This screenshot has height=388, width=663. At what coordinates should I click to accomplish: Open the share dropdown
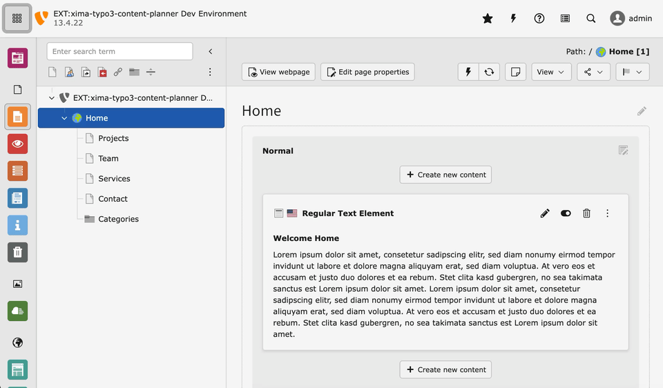[x=594, y=72]
